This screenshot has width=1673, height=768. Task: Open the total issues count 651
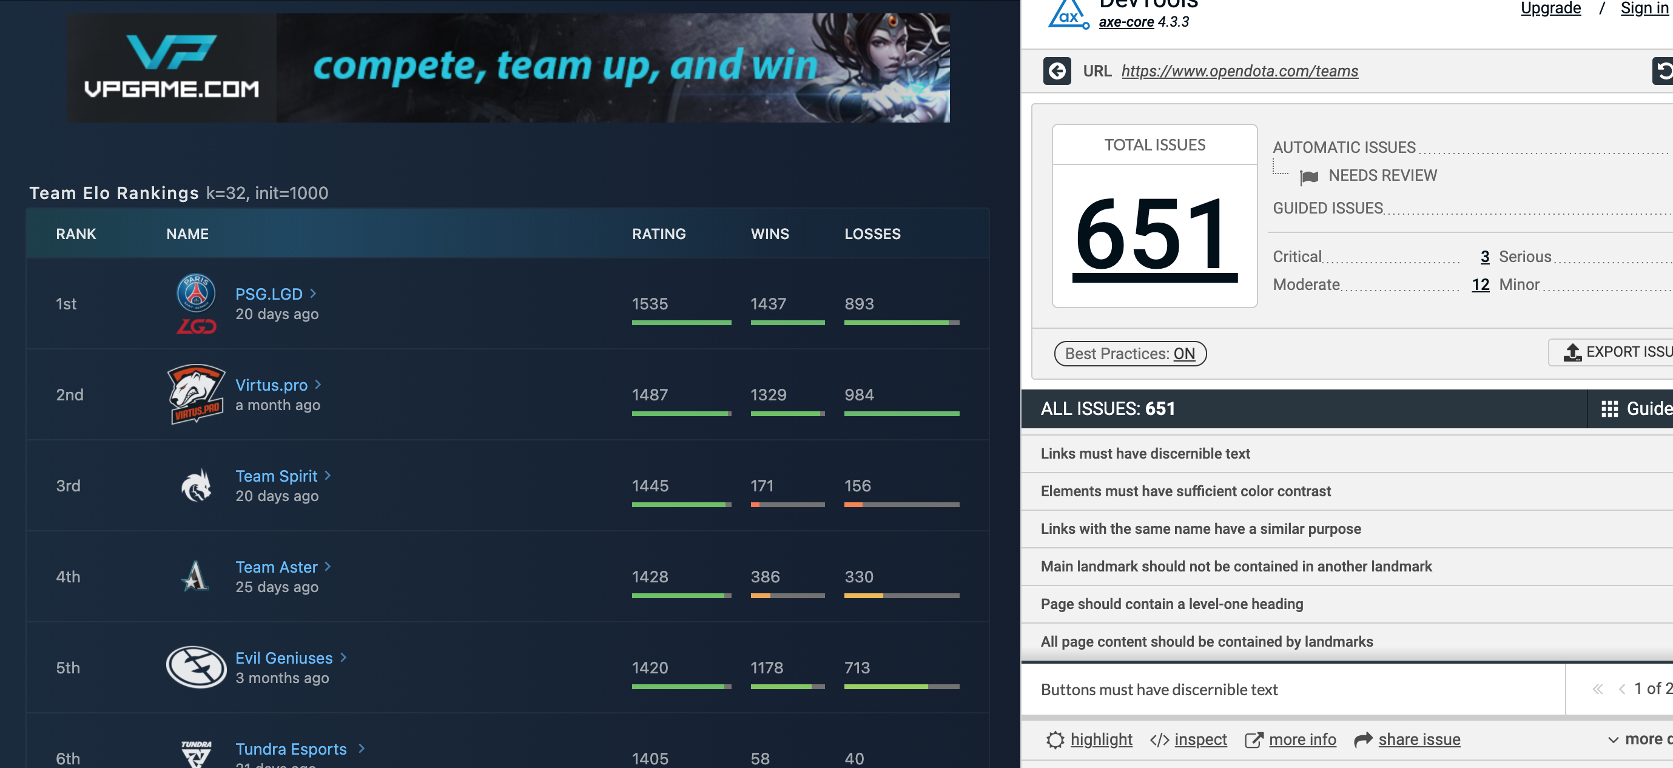coord(1154,235)
